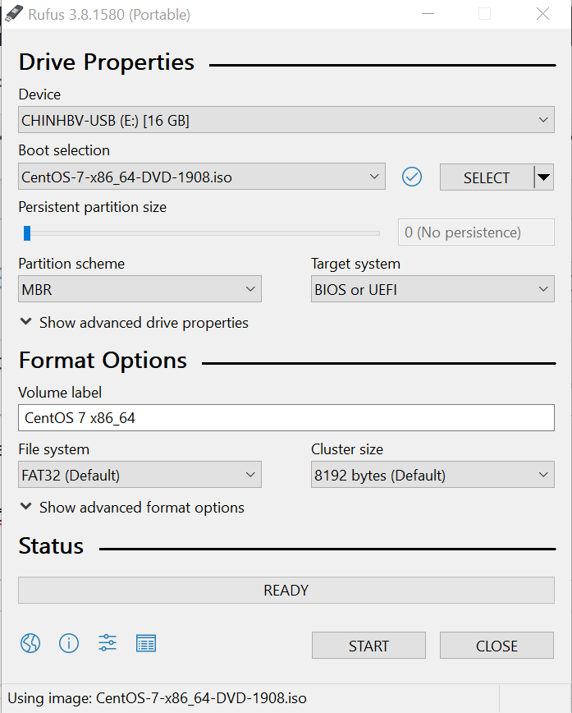Image resolution: width=572 pixels, height=713 pixels.
Task: Click the Rufus USB drive title icon
Action: [x=14, y=14]
